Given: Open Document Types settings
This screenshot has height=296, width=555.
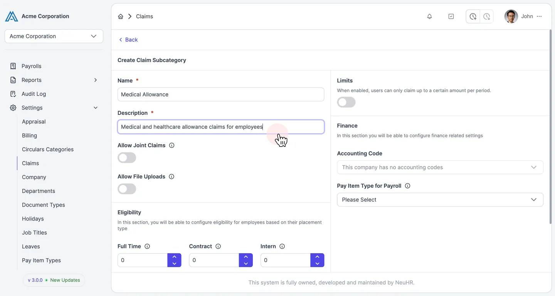Looking at the screenshot, I should coord(44,205).
